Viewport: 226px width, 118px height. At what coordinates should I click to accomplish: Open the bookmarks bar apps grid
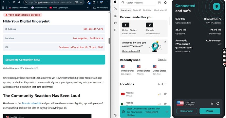point(3,8)
